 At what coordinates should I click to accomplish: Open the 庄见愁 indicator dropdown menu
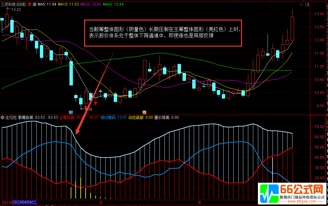pos(2,117)
